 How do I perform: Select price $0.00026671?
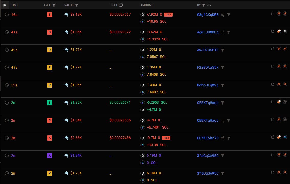pos(120,102)
